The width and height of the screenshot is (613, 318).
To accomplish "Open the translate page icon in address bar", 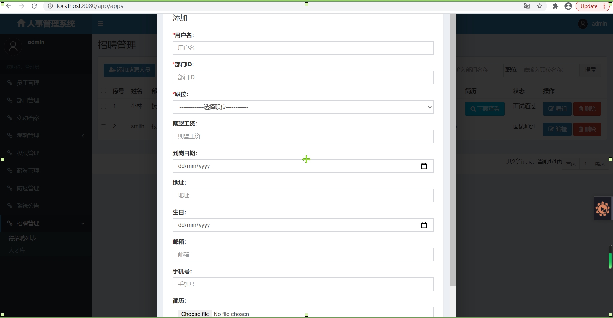I will pos(527,6).
